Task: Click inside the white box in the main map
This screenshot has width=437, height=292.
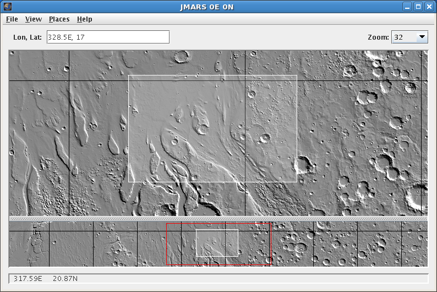Action: [212, 128]
